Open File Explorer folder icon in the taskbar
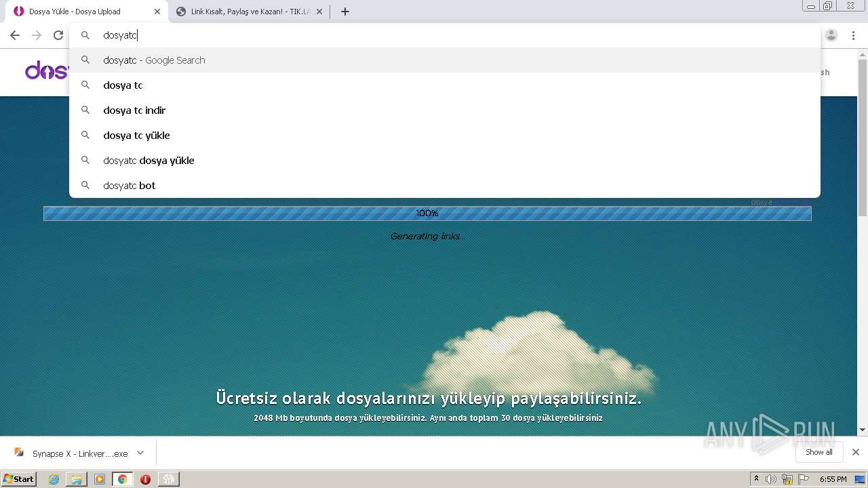This screenshot has width=868, height=488. (77, 479)
